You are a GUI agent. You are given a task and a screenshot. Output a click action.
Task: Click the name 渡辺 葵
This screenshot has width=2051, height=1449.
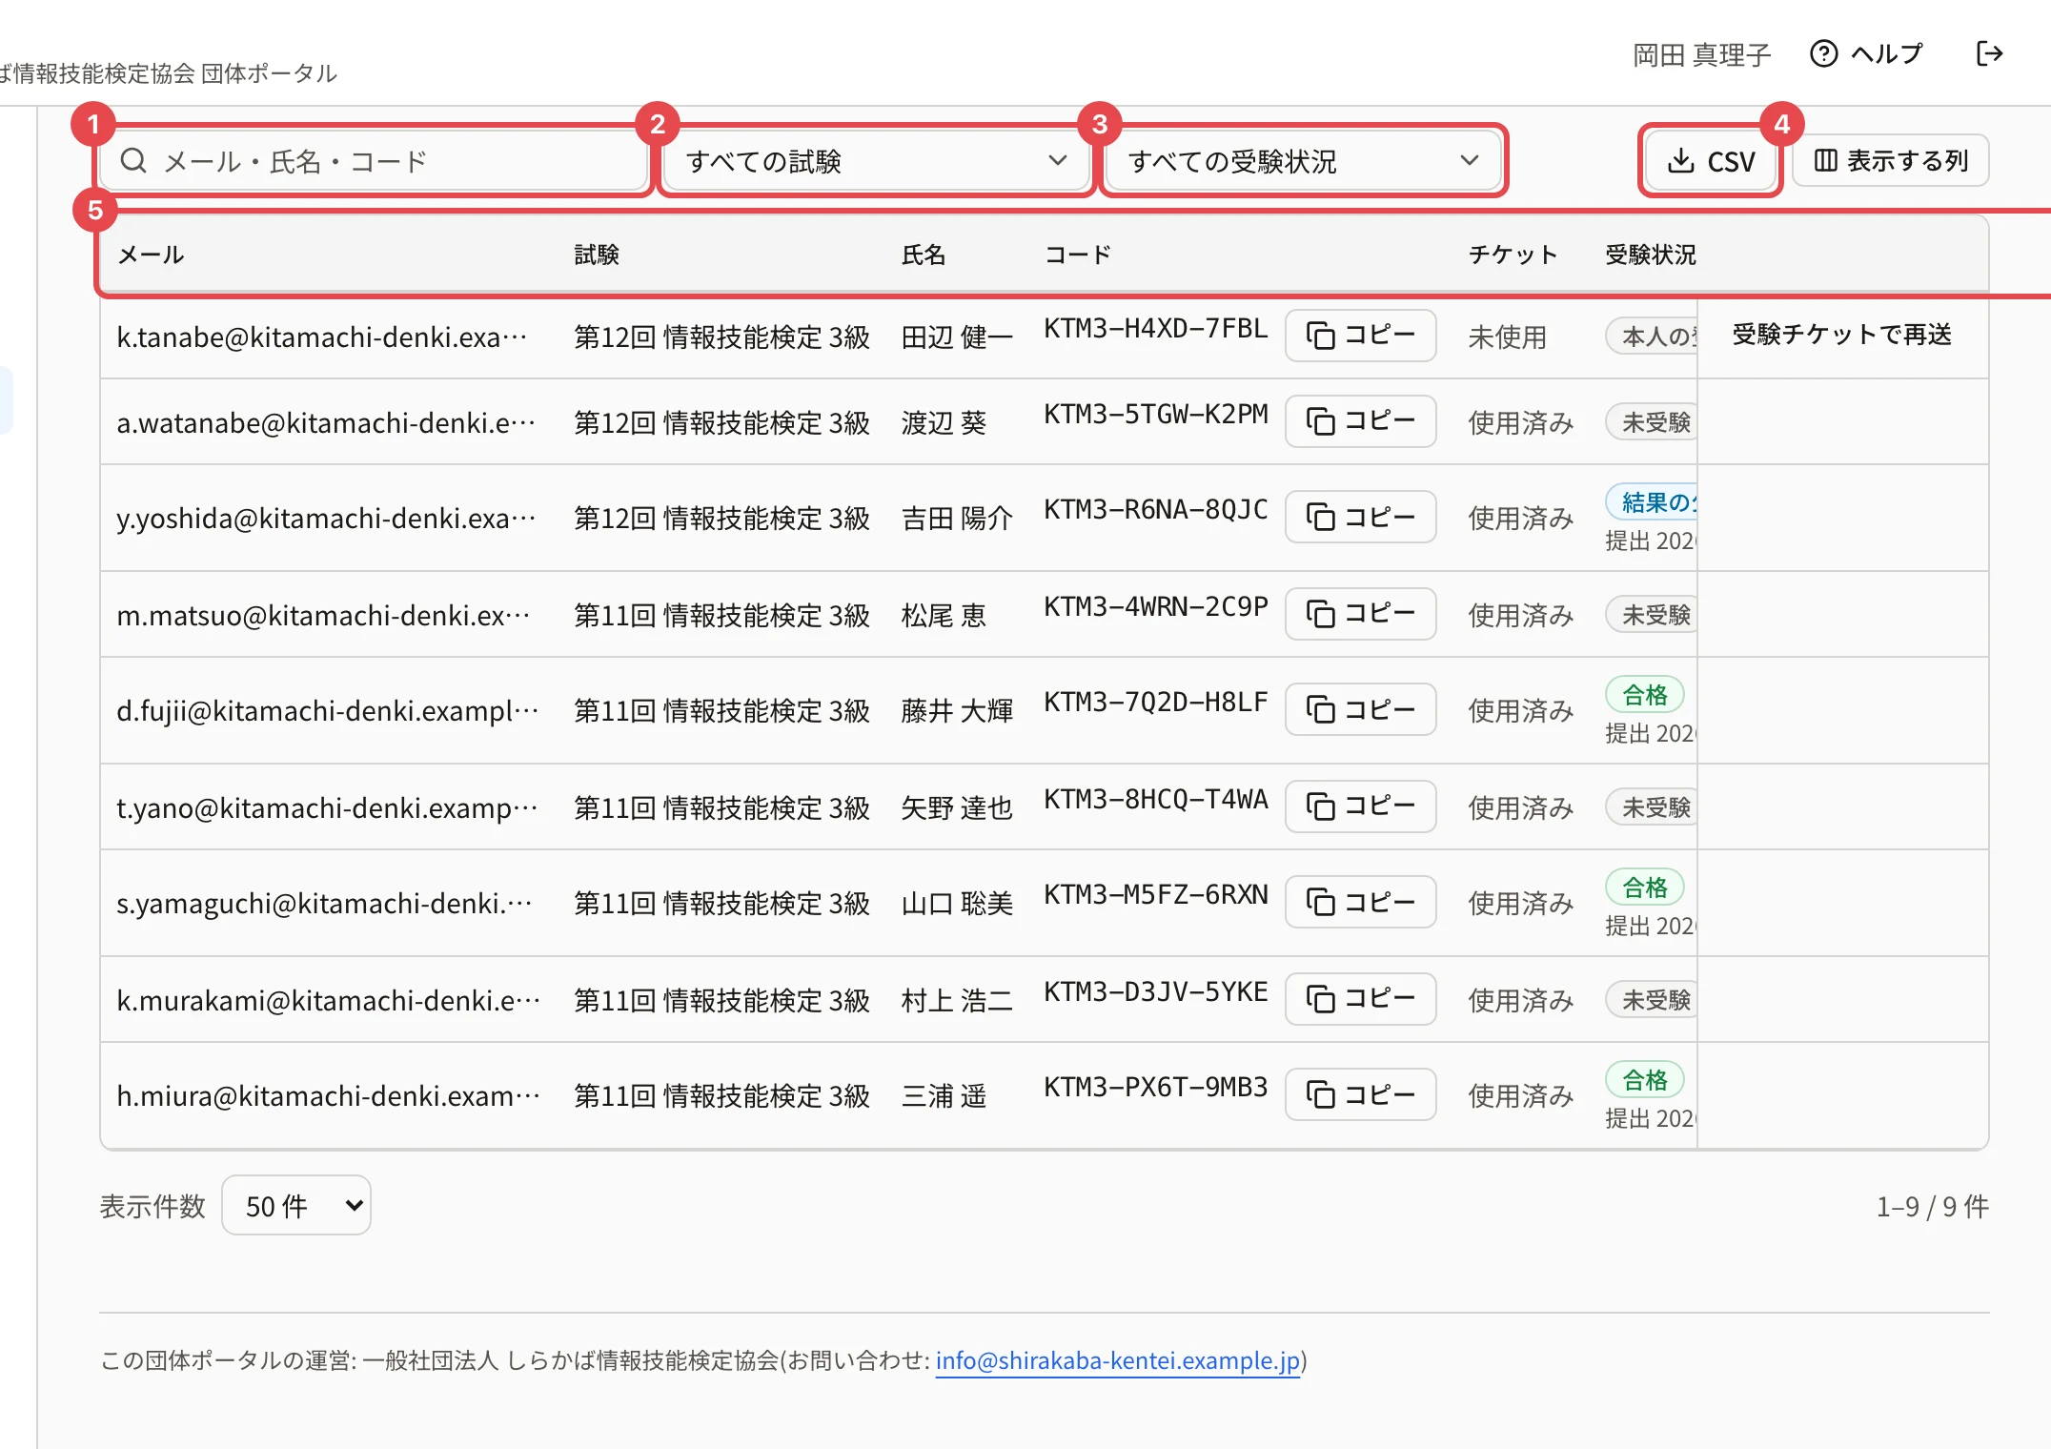pos(944,423)
